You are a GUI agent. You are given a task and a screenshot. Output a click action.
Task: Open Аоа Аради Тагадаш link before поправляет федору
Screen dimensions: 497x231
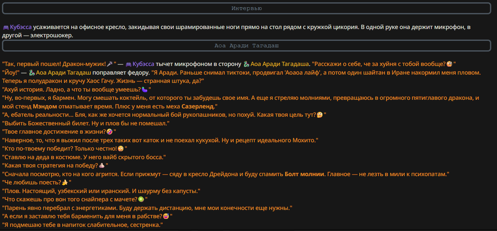pos(64,73)
